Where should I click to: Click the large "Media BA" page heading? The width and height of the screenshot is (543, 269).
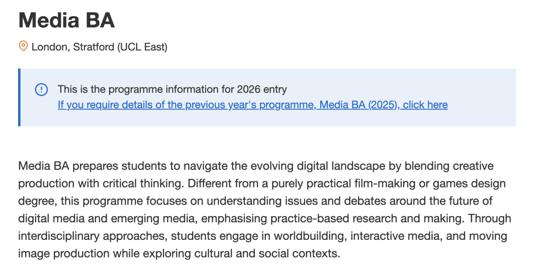pyautogui.click(x=66, y=20)
